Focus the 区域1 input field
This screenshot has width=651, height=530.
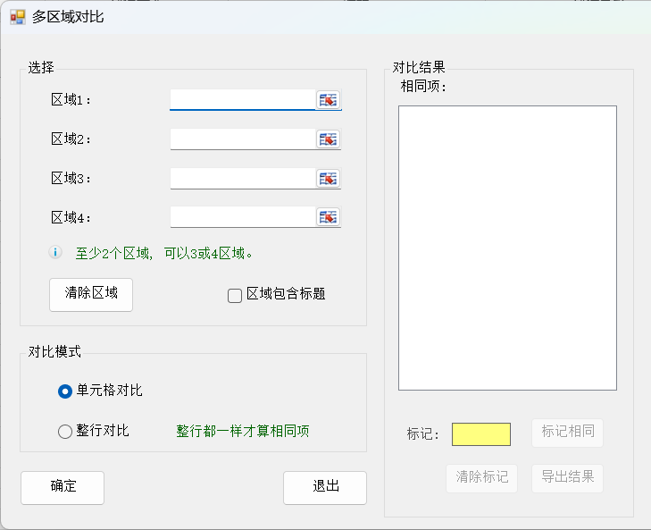pyautogui.click(x=243, y=100)
